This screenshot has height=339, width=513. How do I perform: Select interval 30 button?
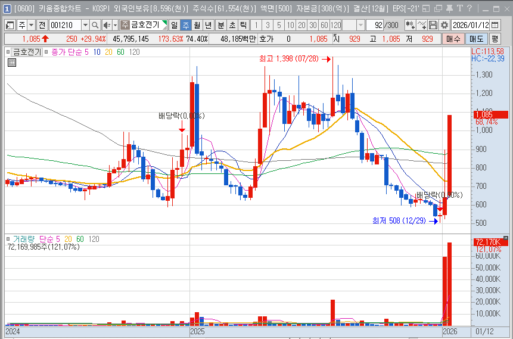pos(313,25)
